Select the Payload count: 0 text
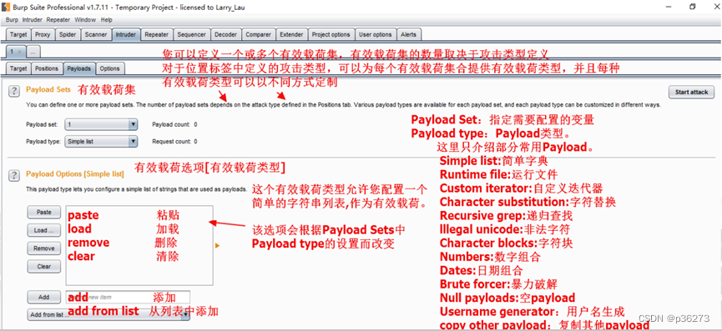722x331 pixels. (174, 124)
